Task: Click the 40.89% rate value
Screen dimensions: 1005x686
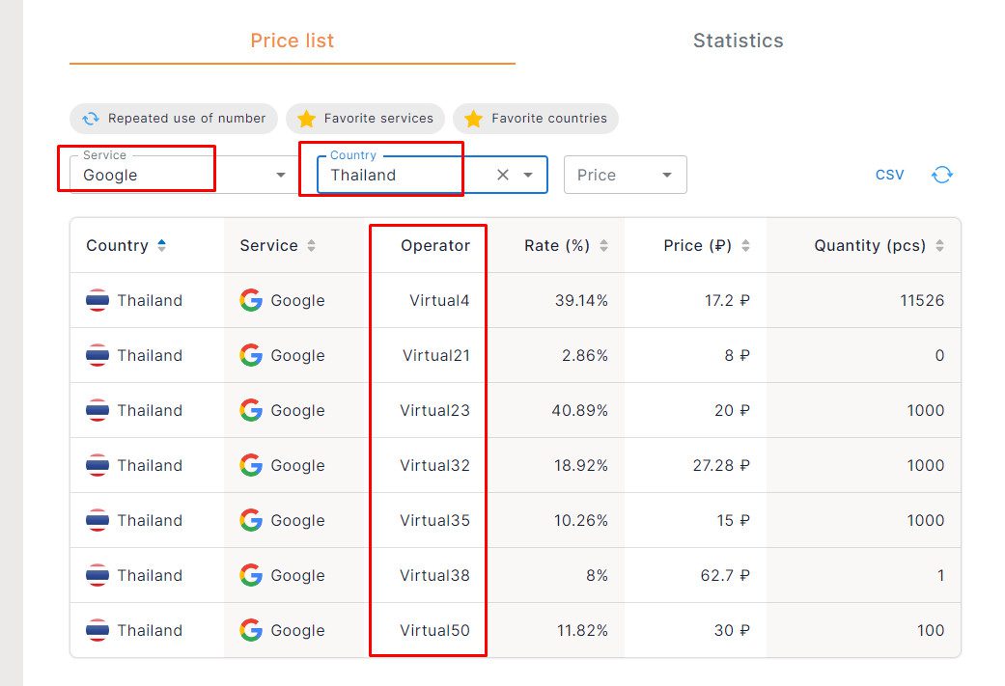Action: coord(580,411)
